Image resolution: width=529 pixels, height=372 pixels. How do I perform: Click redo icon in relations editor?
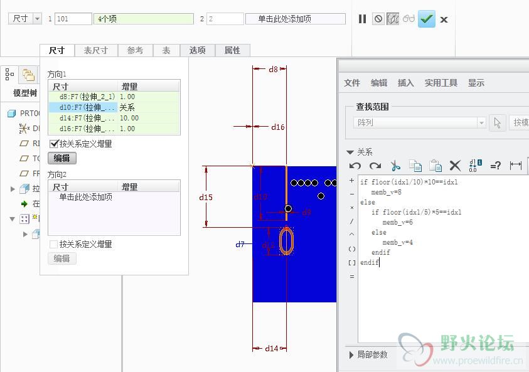[375, 166]
